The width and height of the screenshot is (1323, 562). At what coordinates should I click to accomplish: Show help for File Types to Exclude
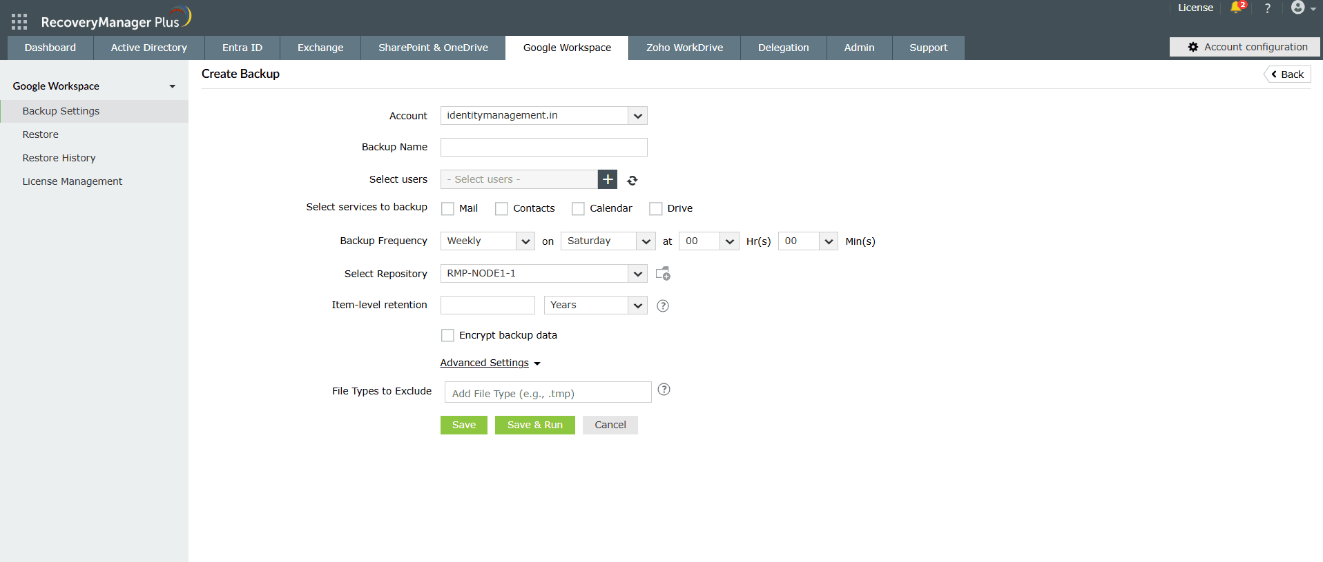[x=664, y=390]
